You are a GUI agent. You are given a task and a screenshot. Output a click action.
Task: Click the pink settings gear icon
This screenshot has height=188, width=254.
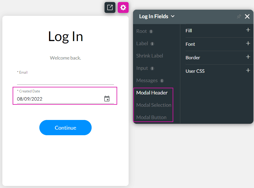(x=123, y=8)
